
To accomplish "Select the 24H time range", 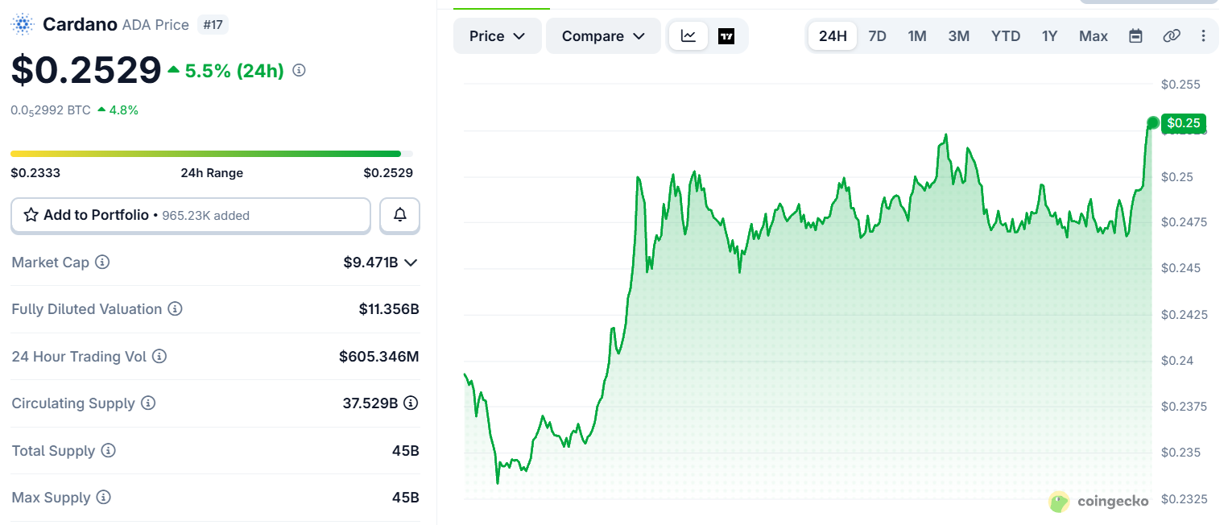I will point(833,36).
